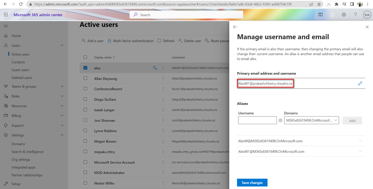Expand Teams & groups nav section
Image resolution: width=373 pixels, height=189 pixels.
point(62,86)
